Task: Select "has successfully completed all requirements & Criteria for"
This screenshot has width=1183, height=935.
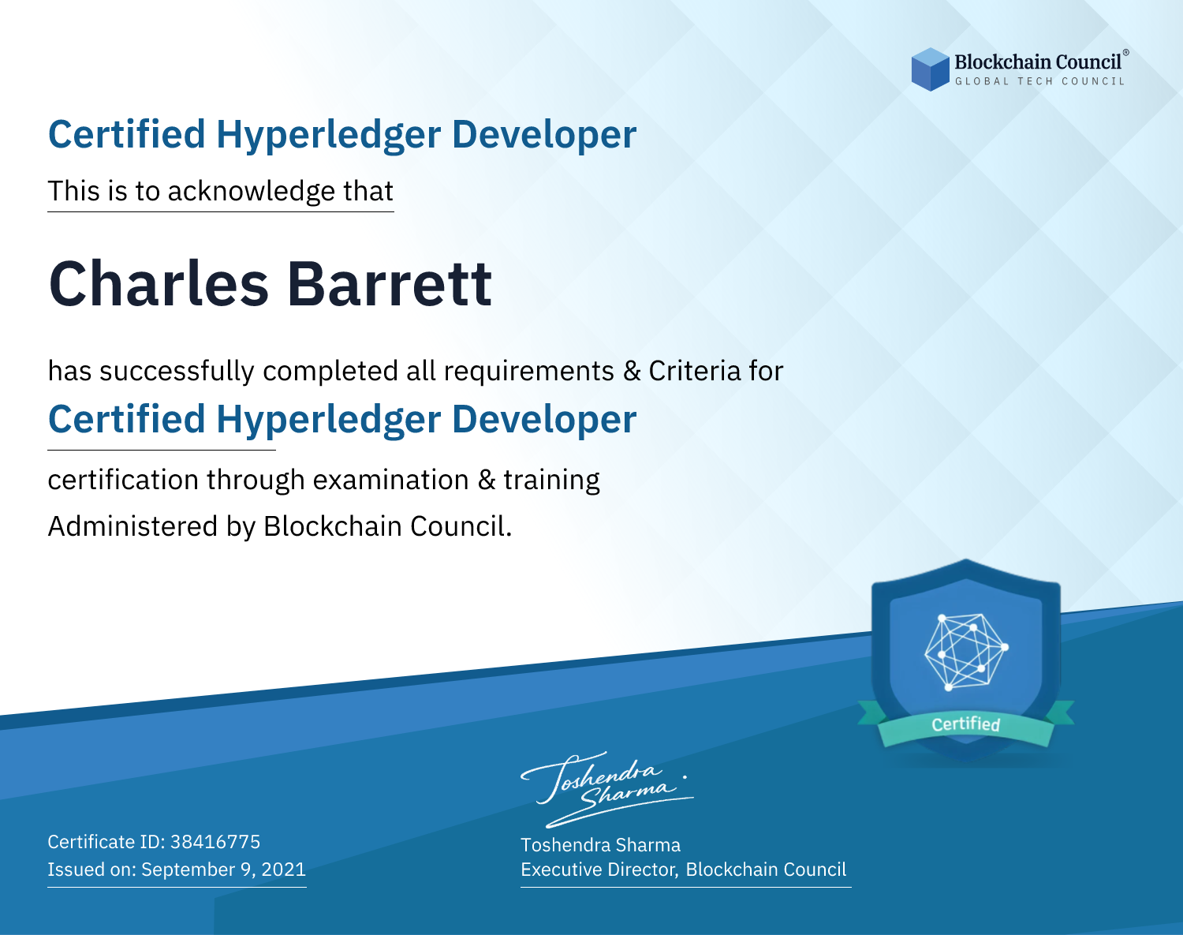Action: tap(416, 371)
